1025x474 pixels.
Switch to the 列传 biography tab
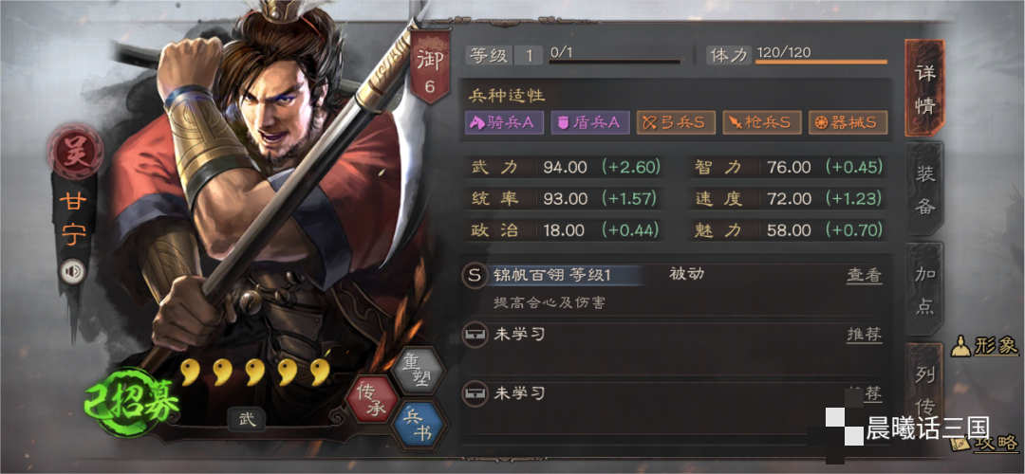click(924, 385)
